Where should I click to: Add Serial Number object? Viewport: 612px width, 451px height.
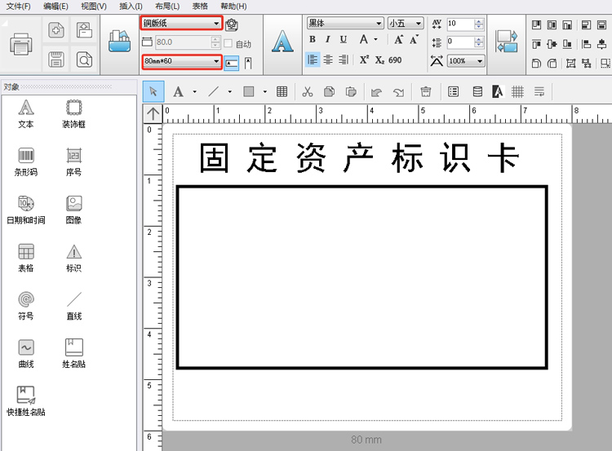coord(73,162)
